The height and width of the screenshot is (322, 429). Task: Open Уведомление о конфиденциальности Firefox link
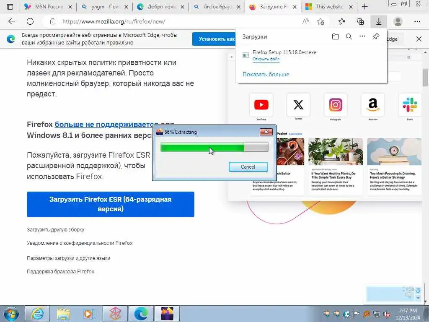[x=80, y=243]
